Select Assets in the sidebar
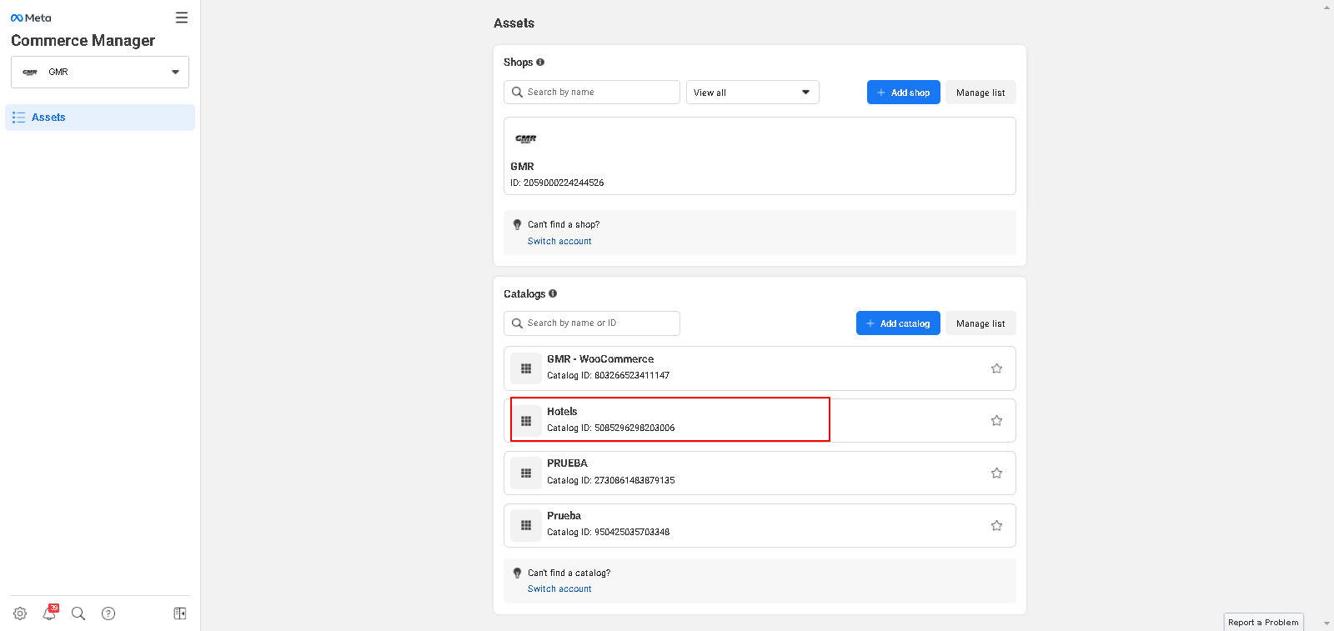1334x631 pixels. coord(100,118)
